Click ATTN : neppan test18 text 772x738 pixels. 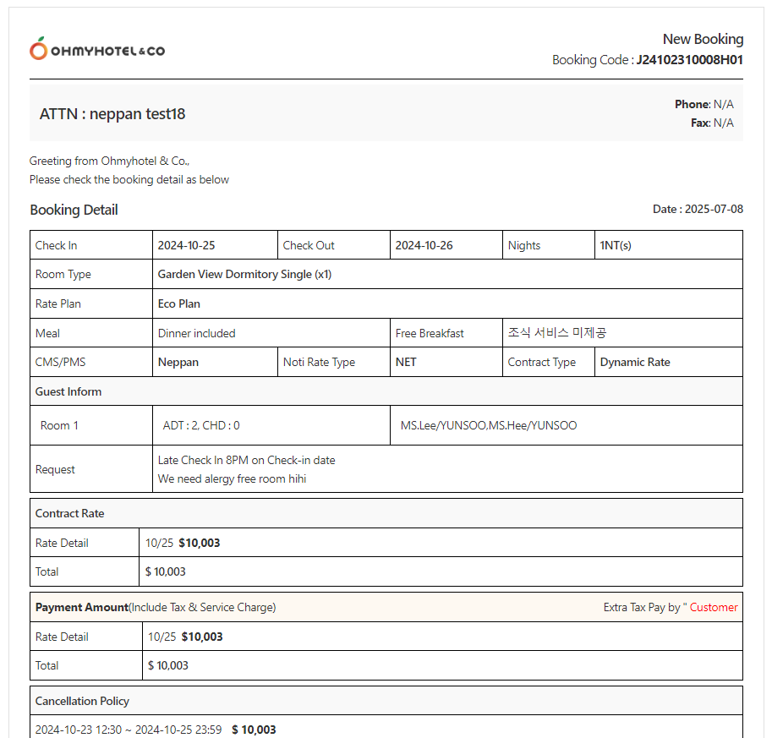click(x=112, y=114)
